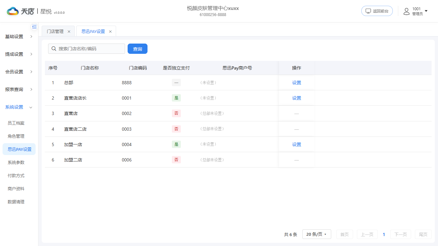Click the 下一页 pagination button
Image resolution: width=438 pixels, height=246 pixels.
pos(400,234)
